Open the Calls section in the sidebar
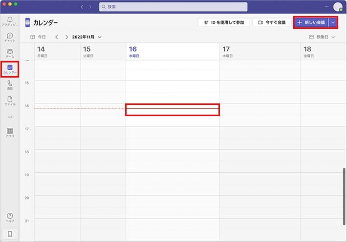The width and height of the screenshot is (347, 242). pos(10,85)
